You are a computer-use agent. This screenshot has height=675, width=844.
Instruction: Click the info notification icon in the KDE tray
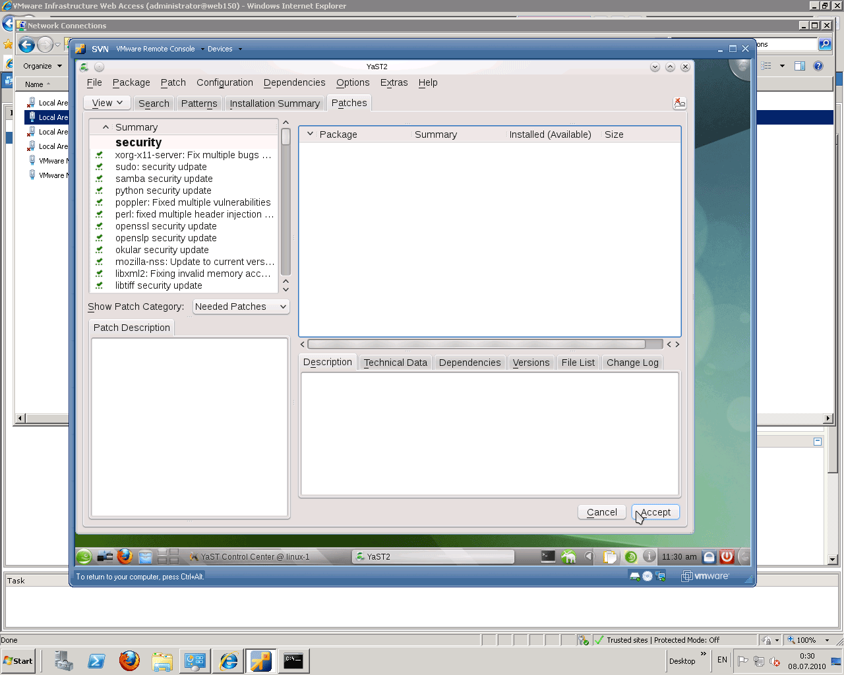649,556
